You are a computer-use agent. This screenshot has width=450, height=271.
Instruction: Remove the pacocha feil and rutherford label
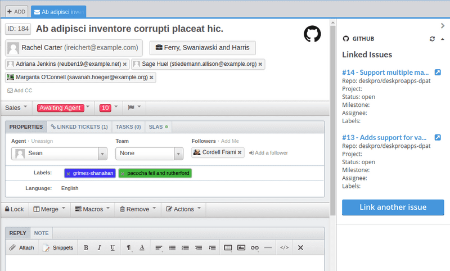click(123, 174)
